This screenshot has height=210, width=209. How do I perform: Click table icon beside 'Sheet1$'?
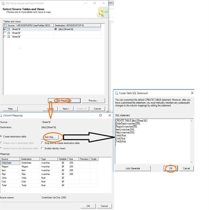point(8,29)
